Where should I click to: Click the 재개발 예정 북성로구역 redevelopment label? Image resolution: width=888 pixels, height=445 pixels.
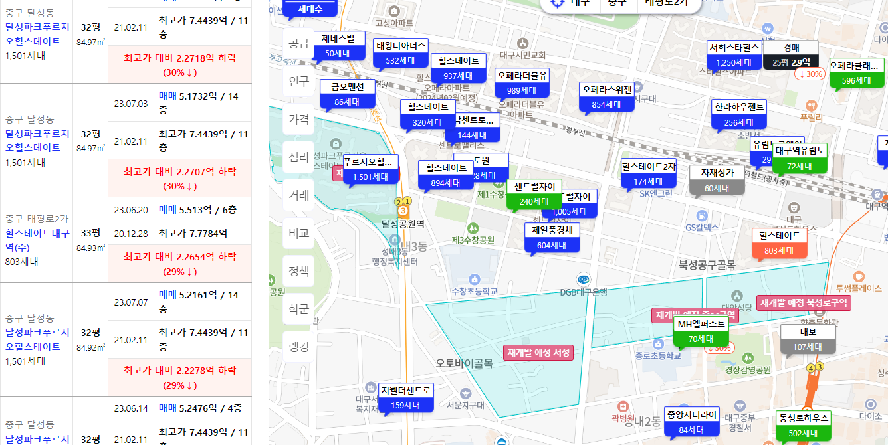pyautogui.click(x=804, y=303)
